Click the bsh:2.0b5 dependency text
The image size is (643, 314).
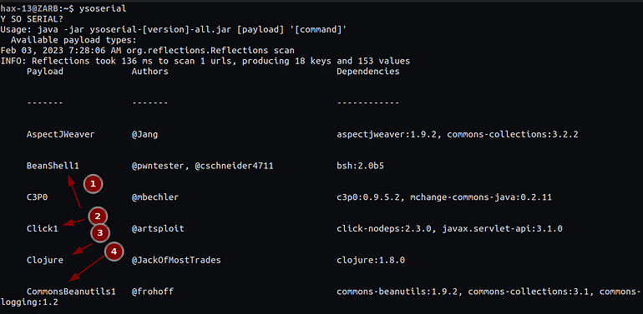pyautogui.click(x=361, y=166)
